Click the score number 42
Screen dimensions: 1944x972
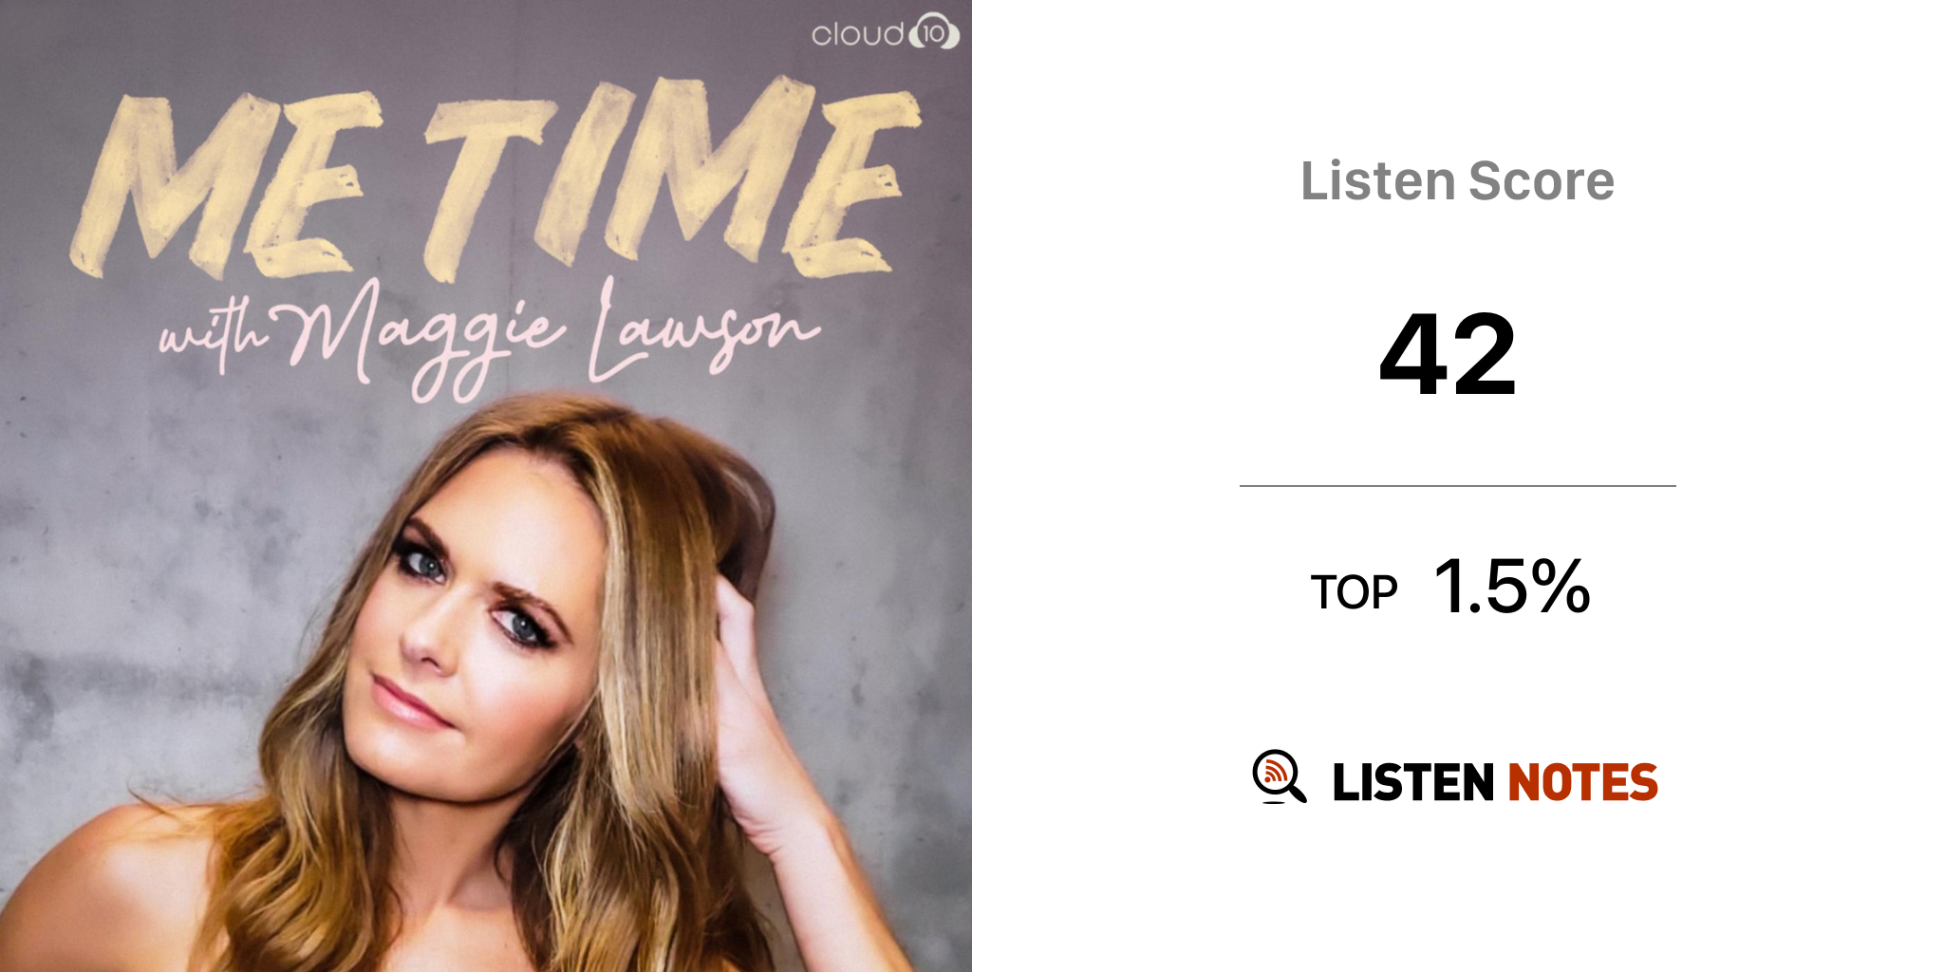[x=1449, y=355]
